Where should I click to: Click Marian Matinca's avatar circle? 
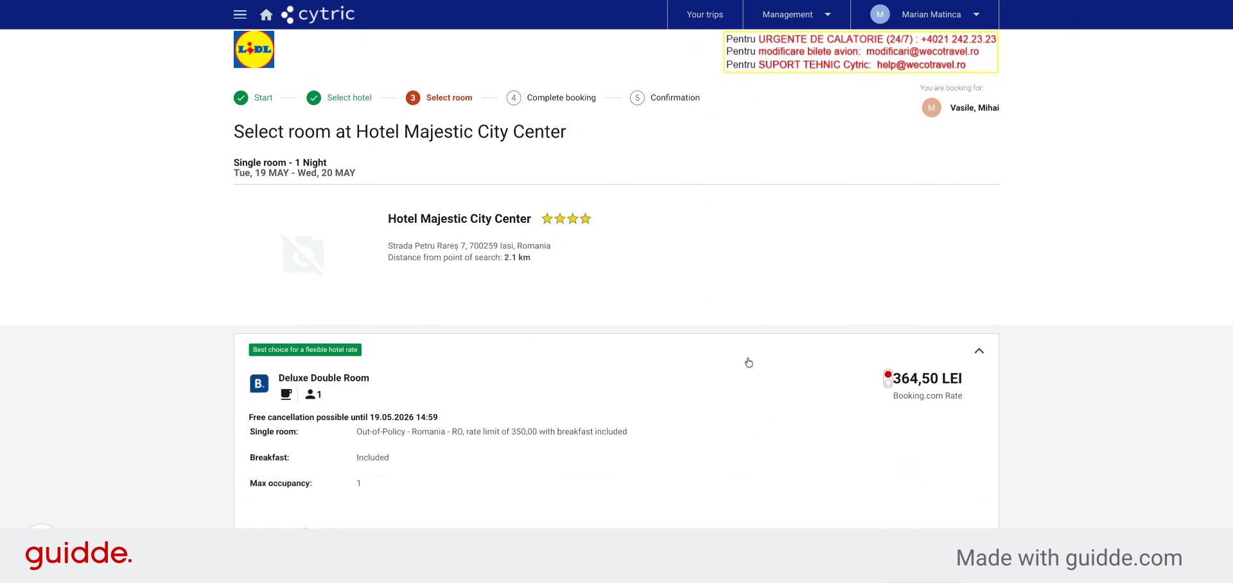tap(880, 14)
